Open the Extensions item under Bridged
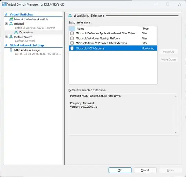 [x=26, y=32]
